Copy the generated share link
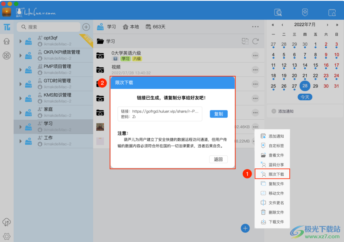 click(219, 114)
